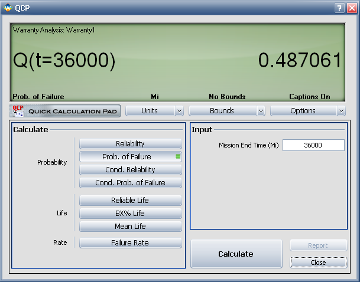Click the help question mark button
The image size is (360, 282).
tap(339, 8)
